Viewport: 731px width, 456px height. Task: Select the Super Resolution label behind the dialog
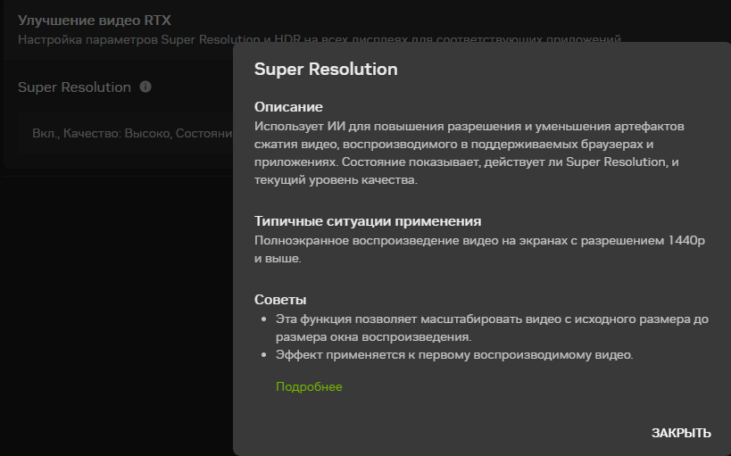pyautogui.click(x=74, y=87)
